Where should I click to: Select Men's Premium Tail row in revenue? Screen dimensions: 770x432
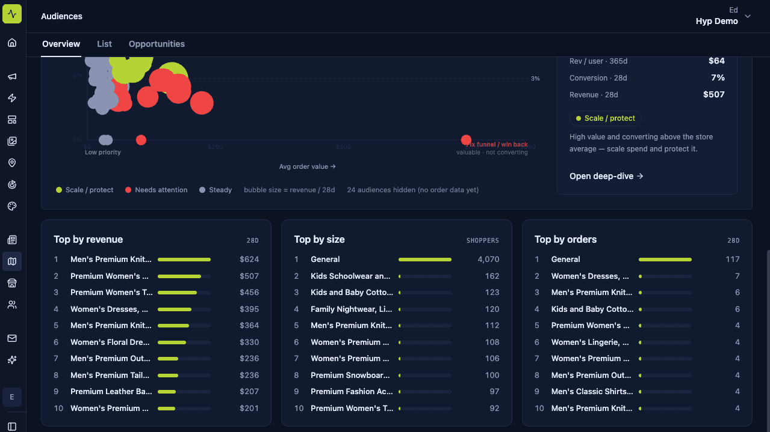(x=156, y=376)
